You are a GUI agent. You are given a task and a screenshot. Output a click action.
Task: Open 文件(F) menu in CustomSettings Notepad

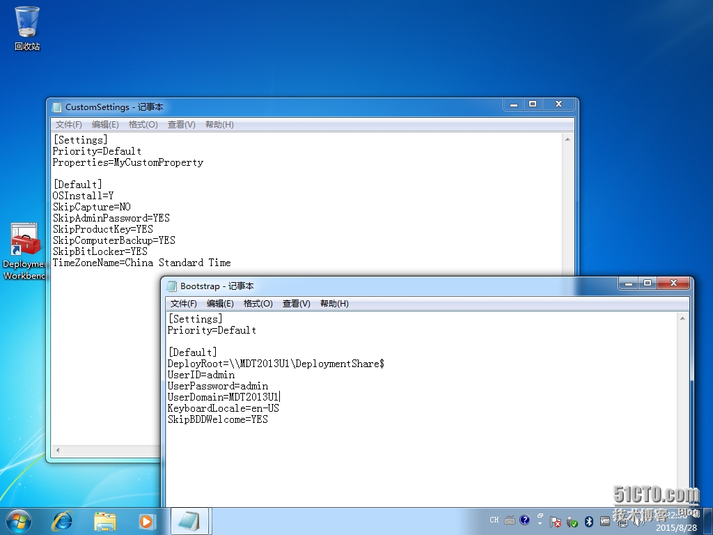point(69,125)
